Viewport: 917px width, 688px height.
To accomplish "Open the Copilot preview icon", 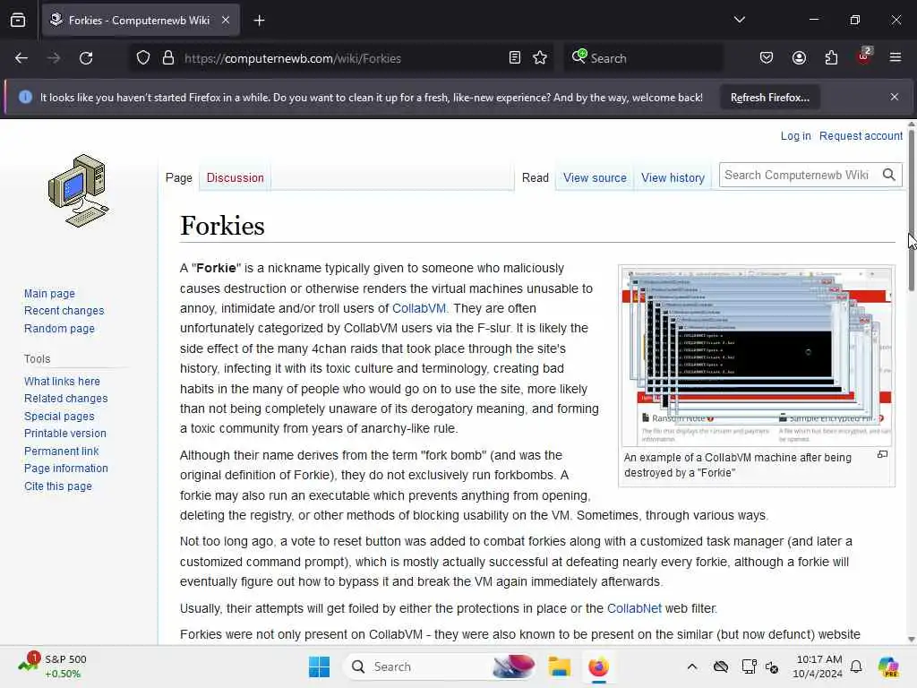I will [888, 666].
